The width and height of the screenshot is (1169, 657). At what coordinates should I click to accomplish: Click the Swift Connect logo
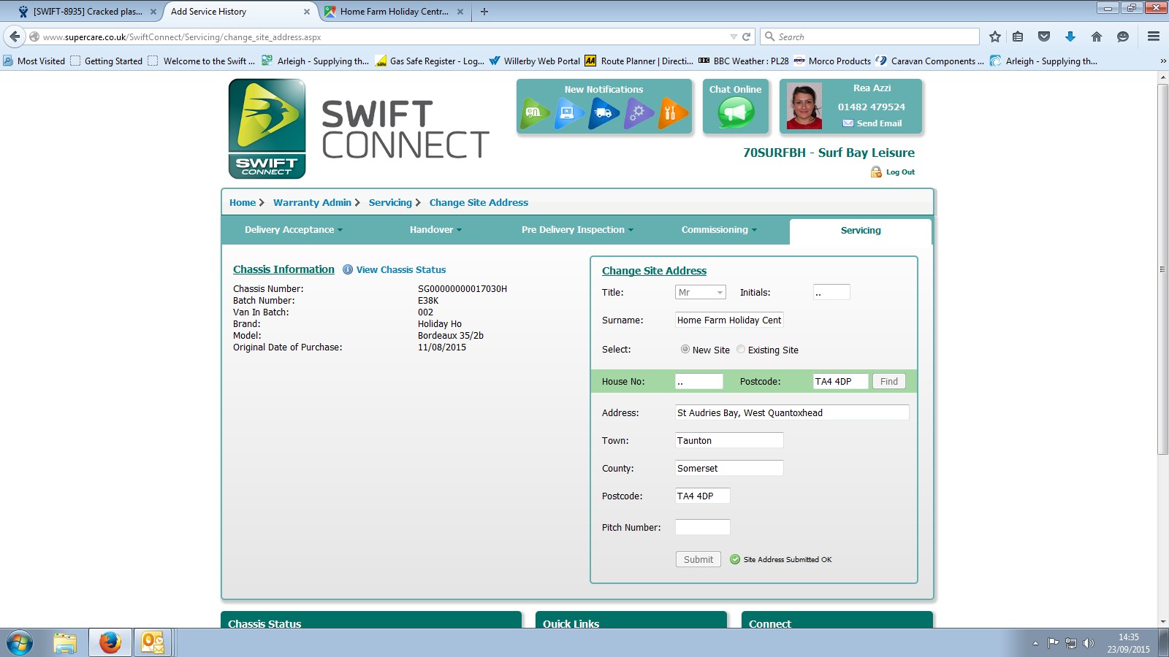[x=267, y=128]
